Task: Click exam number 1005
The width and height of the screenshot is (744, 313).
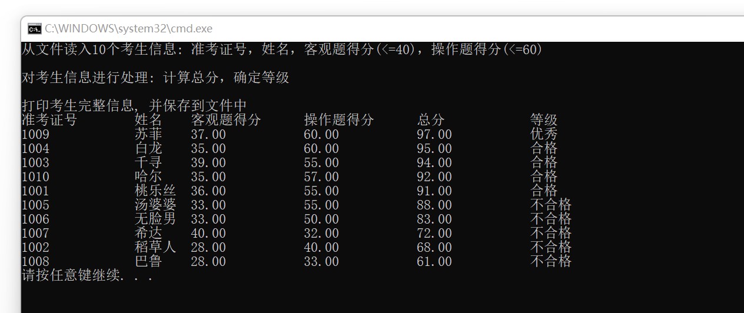Action: tap(35, 205)
